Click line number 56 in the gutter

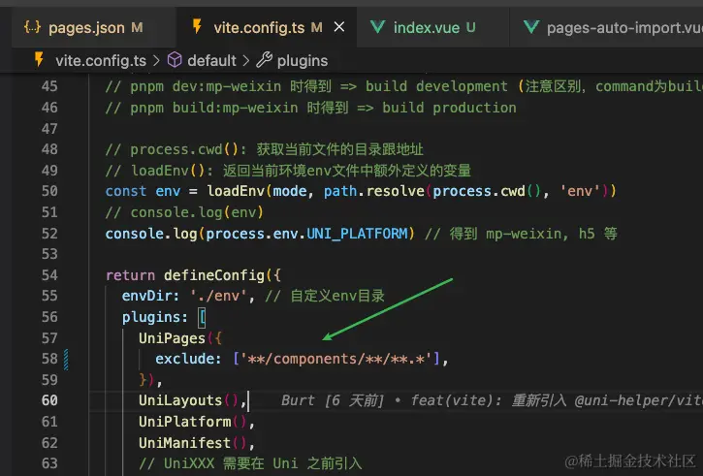pos(49,317)
